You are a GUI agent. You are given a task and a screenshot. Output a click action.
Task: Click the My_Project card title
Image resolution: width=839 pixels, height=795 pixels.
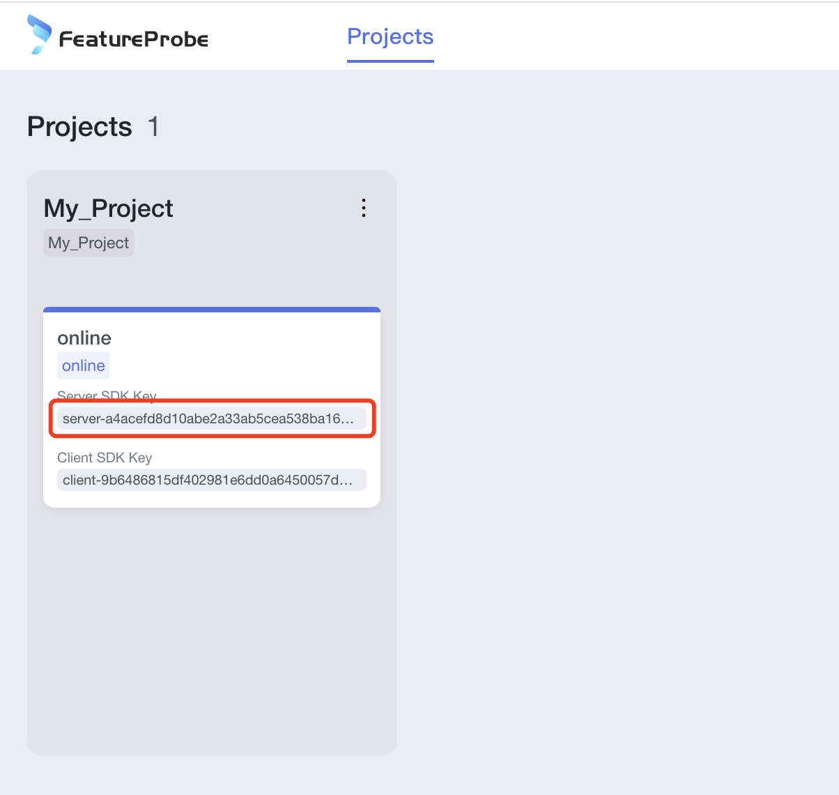(108, 209)
